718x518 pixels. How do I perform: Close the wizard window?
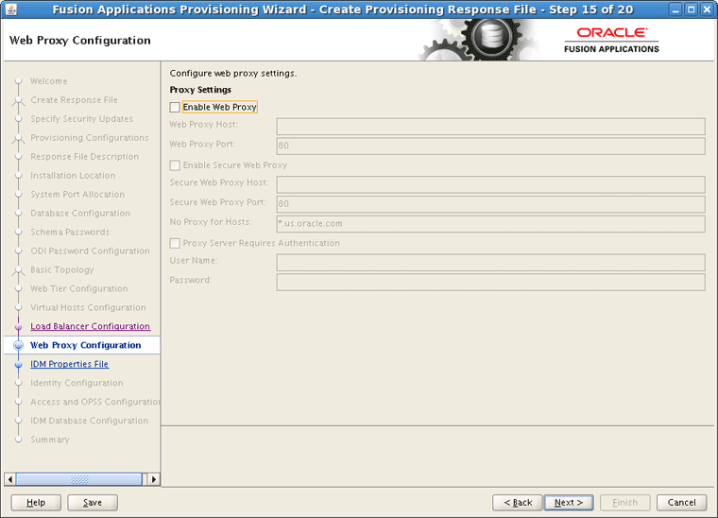[x=707, y=9]
